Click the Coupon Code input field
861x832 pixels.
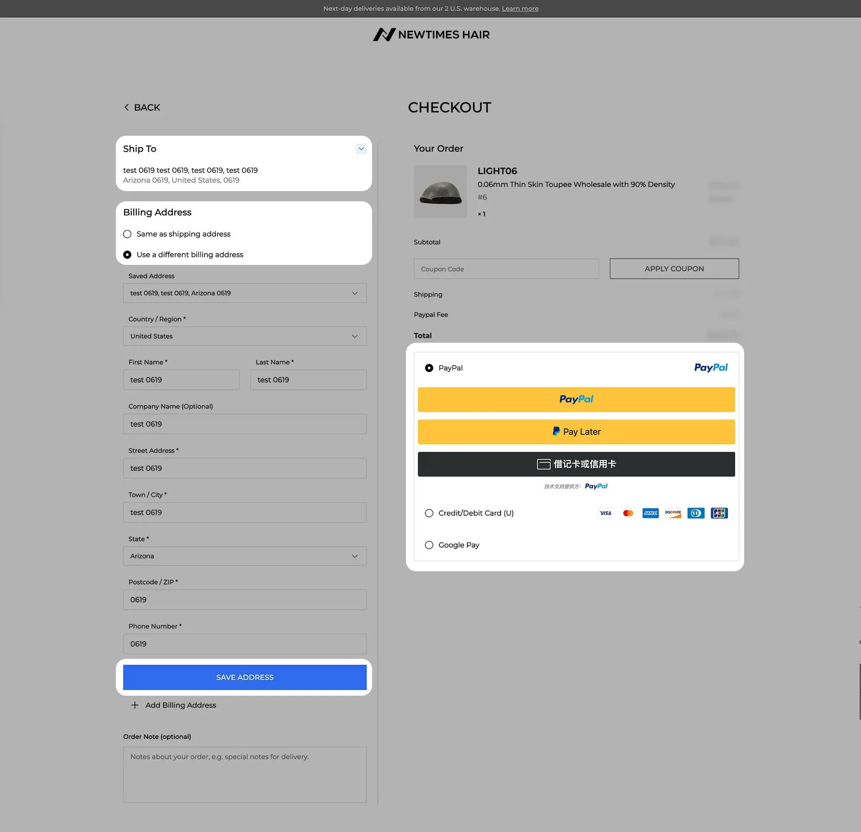point(506,268)
